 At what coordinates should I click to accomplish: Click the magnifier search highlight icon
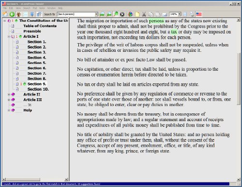[x=116, y=14]
